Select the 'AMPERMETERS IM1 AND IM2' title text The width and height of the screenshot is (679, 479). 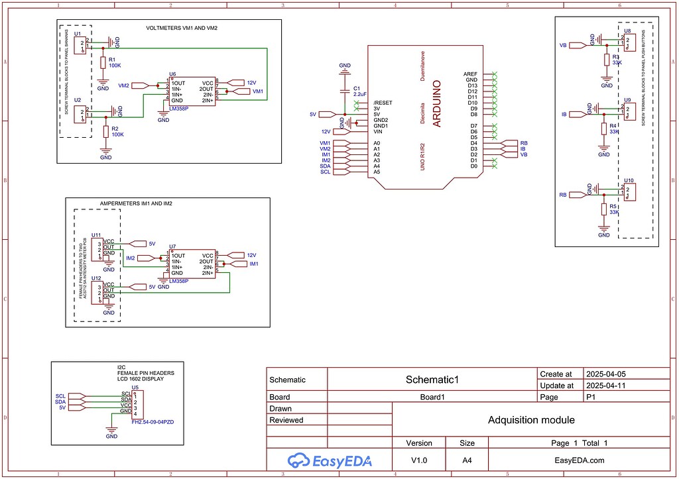(136, 203)
